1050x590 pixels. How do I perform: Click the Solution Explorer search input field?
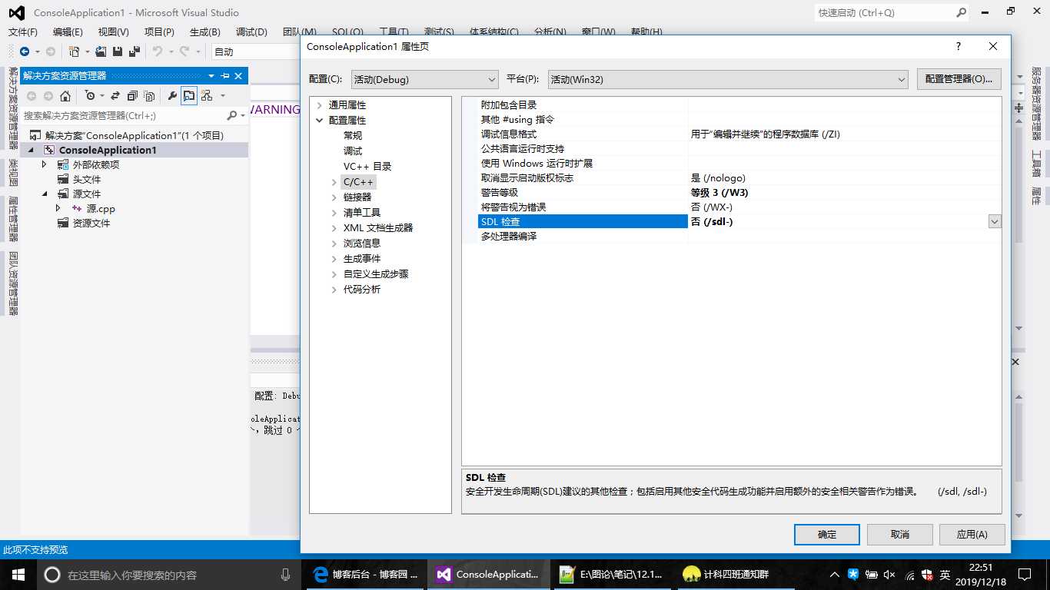click(x=123, y=115)
